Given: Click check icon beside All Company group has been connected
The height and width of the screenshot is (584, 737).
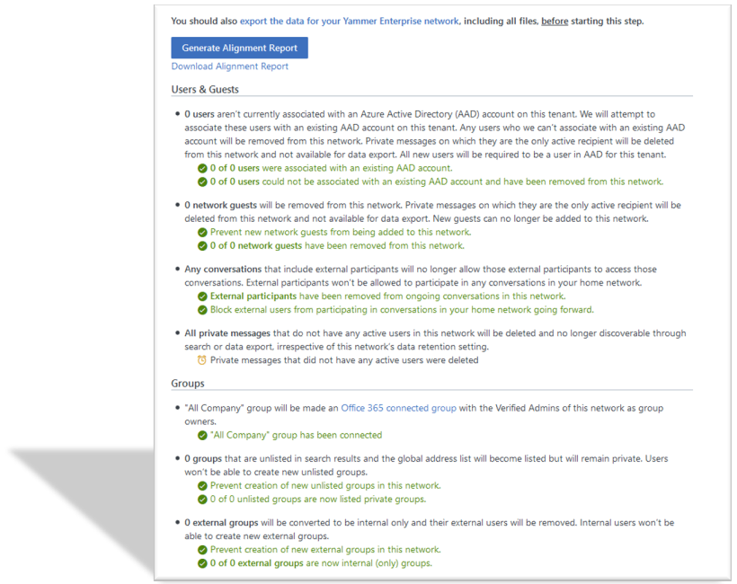Looking at the screenshot, I should point(203,436).
